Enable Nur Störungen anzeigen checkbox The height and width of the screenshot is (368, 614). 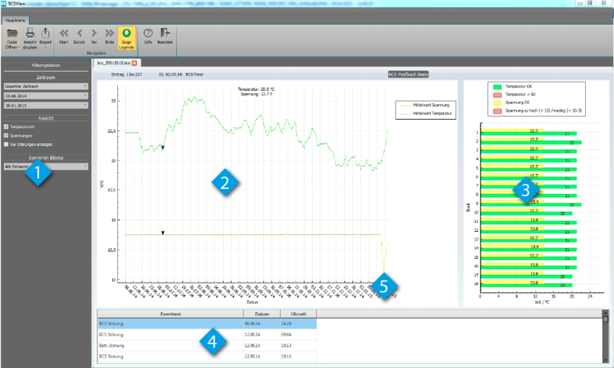pos(6,143)
